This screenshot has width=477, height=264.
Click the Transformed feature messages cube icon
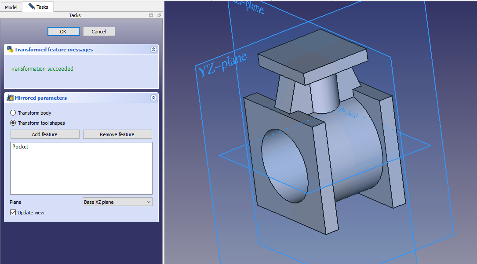10,50
